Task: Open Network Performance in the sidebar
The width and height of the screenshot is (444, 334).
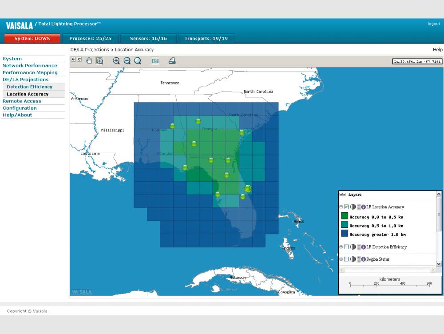Action: pyautogui.click(x=30, y=65)
